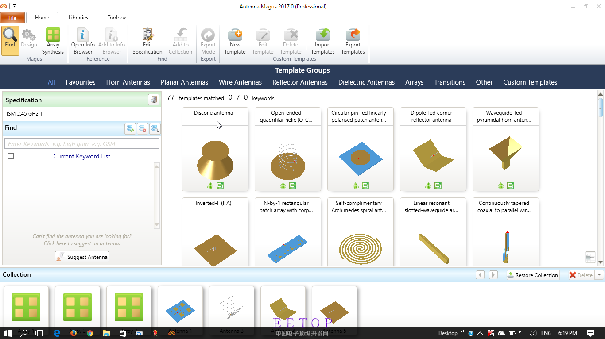This screenshot has width=605, height=339.
Task: Open File Explorer from the taskbar
Action: coord(106,333)
